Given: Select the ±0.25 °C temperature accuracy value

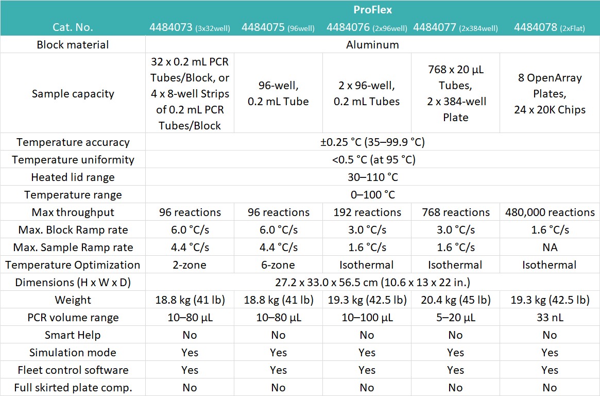Looking at the screenshot, I should (x=372, y=142).
